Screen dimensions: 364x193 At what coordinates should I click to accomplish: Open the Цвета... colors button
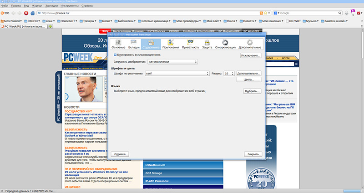pos(249,79)
